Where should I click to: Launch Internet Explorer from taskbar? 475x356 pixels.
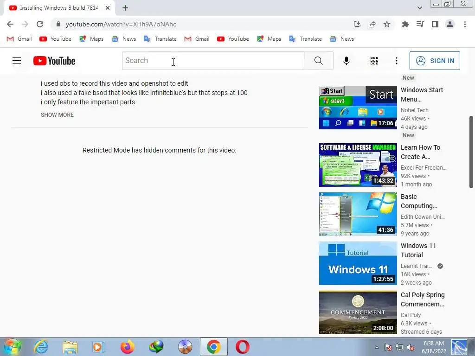point(41,347)
